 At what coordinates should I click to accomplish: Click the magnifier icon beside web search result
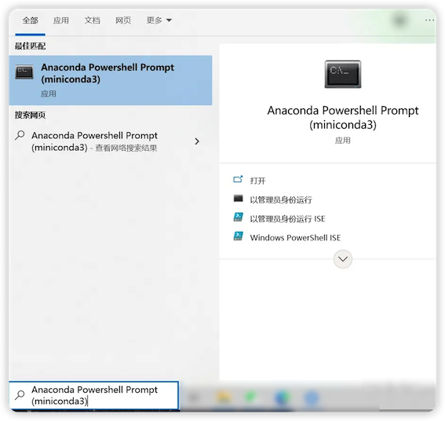click(x=20, y=135)
